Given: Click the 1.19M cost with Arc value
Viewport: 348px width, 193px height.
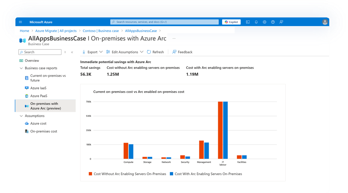Looking at the screenshot, I should pos(192,74).
